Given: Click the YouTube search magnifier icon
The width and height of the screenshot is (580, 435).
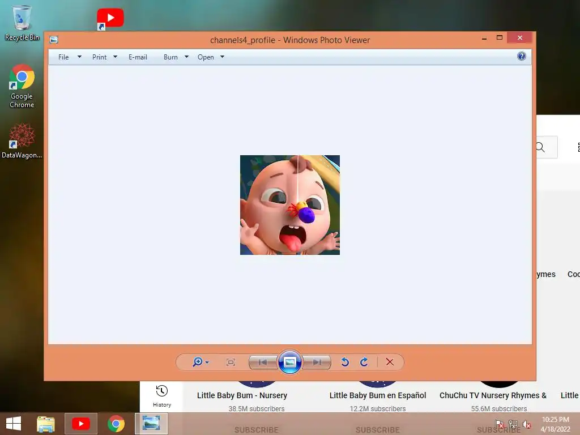Looking at the screenshot, I should pos(540,147).
